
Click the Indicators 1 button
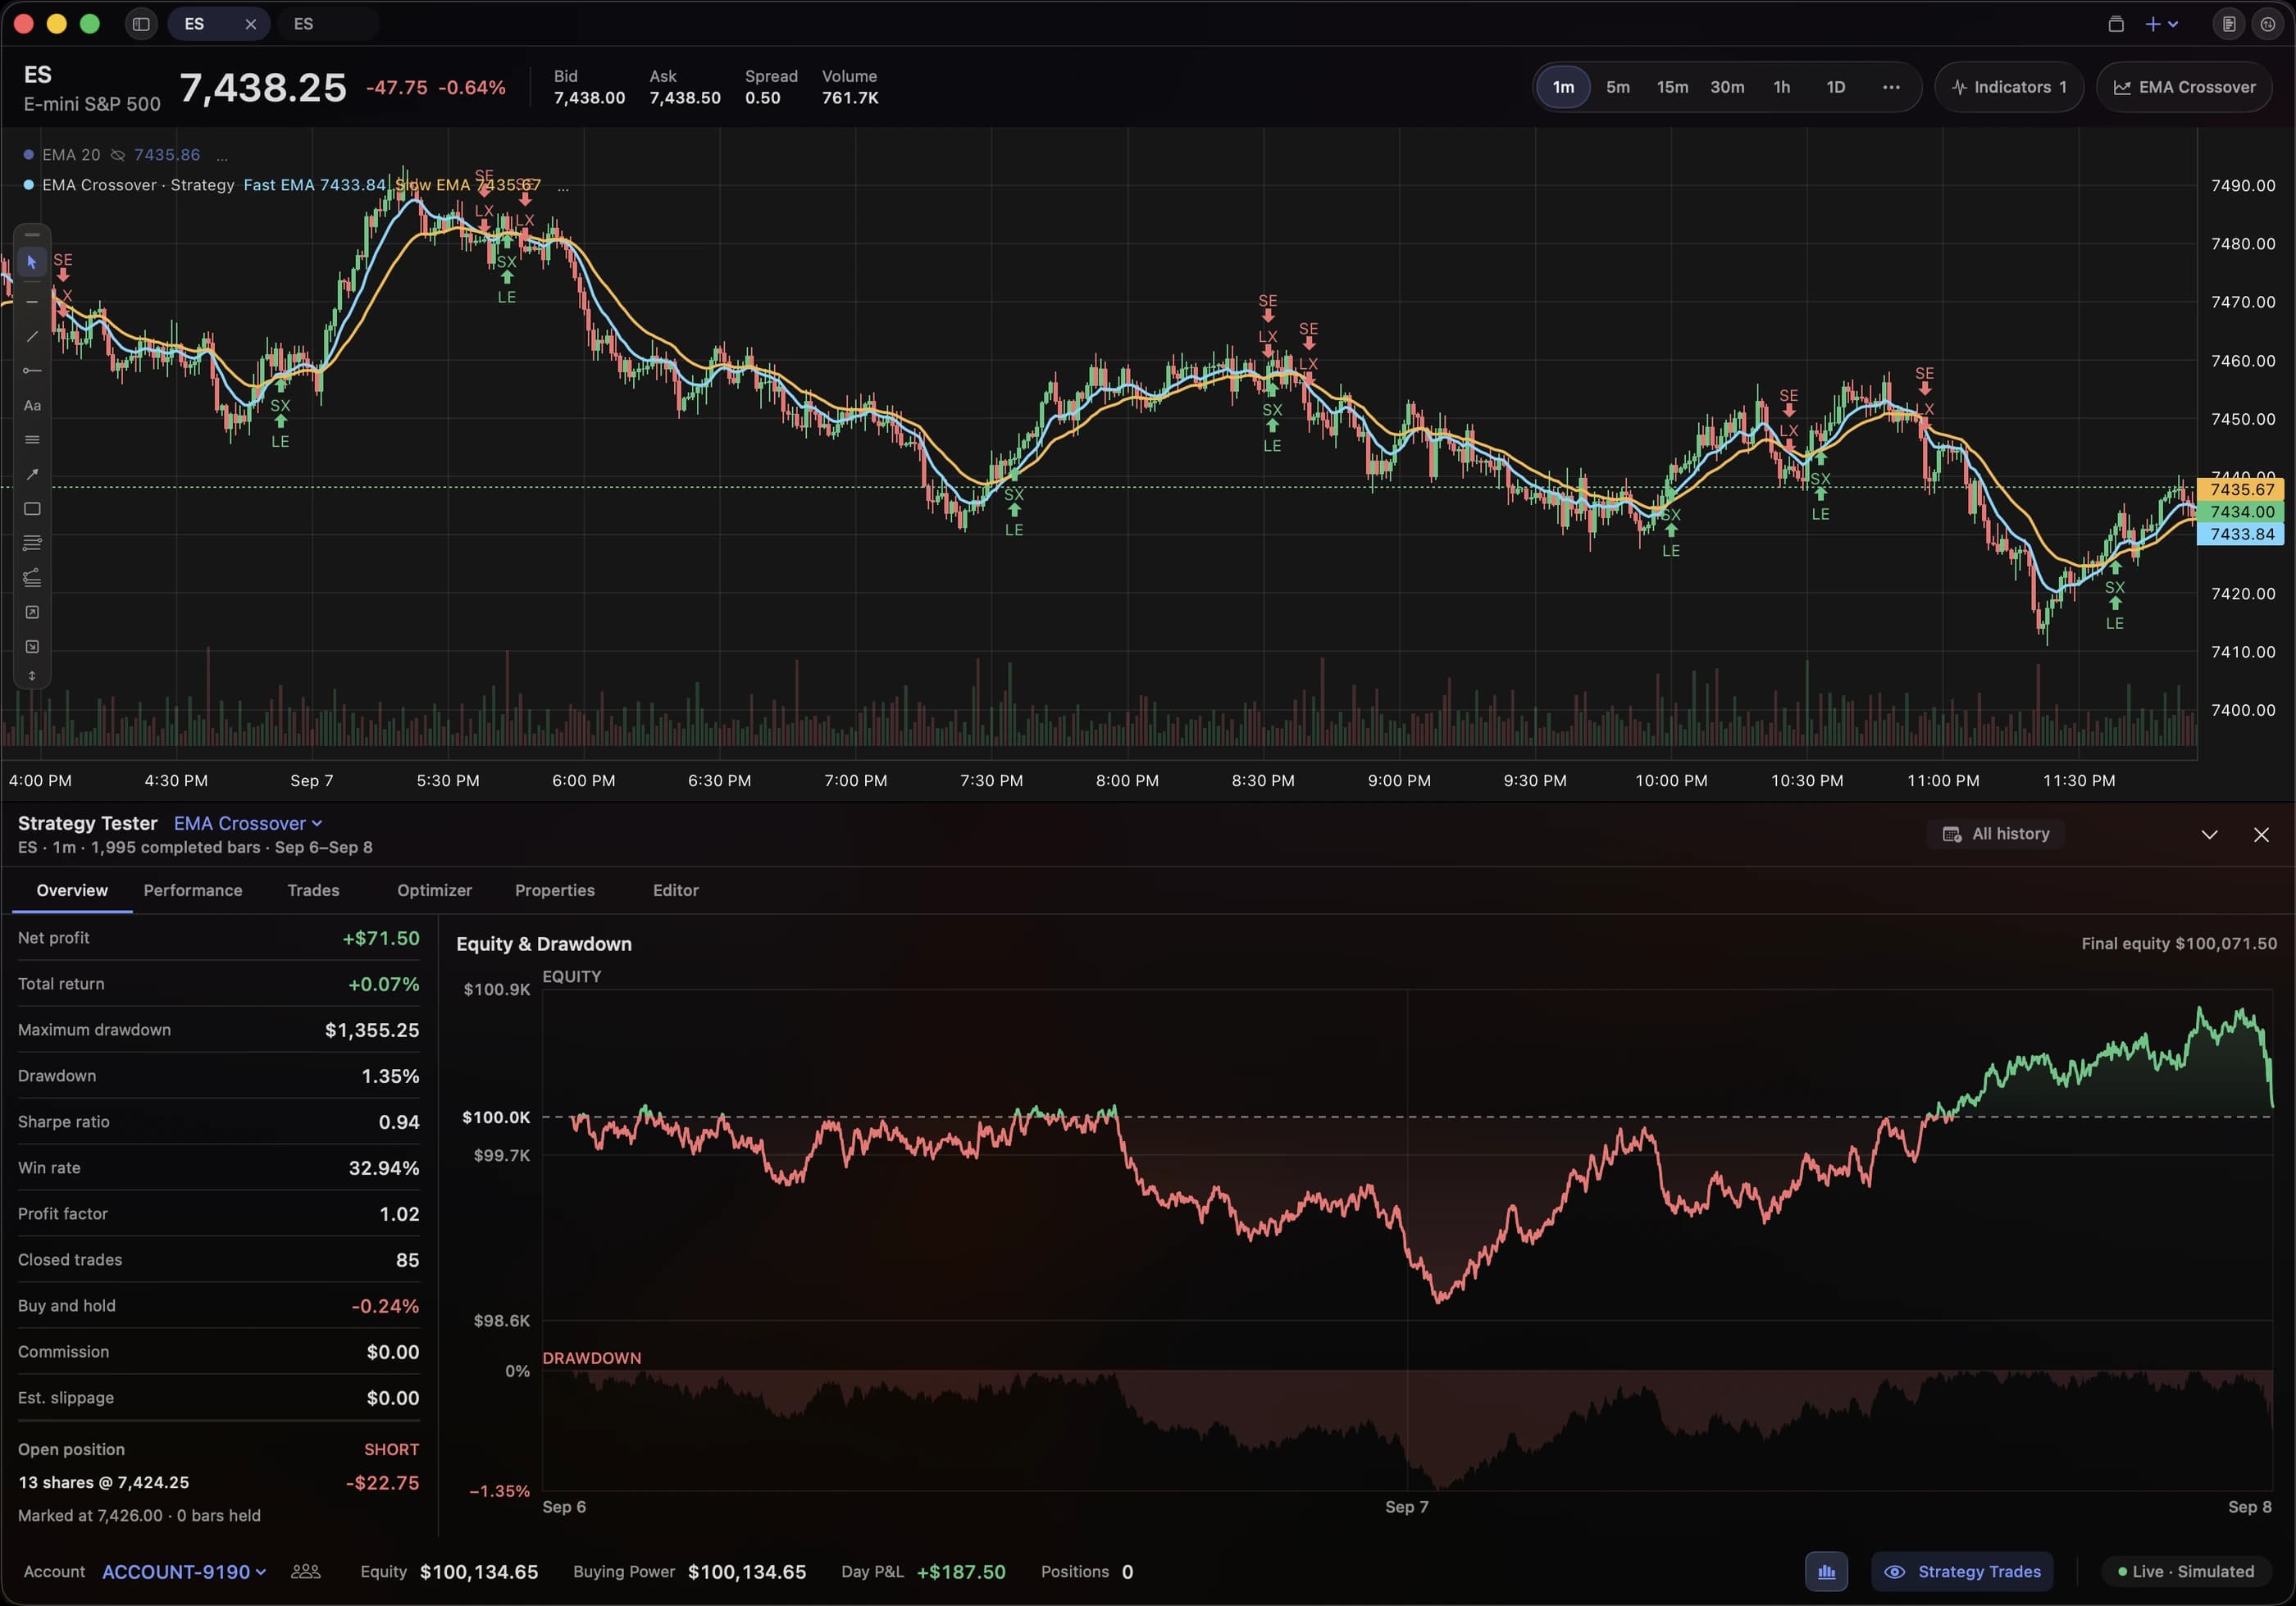pos(2009,87)
